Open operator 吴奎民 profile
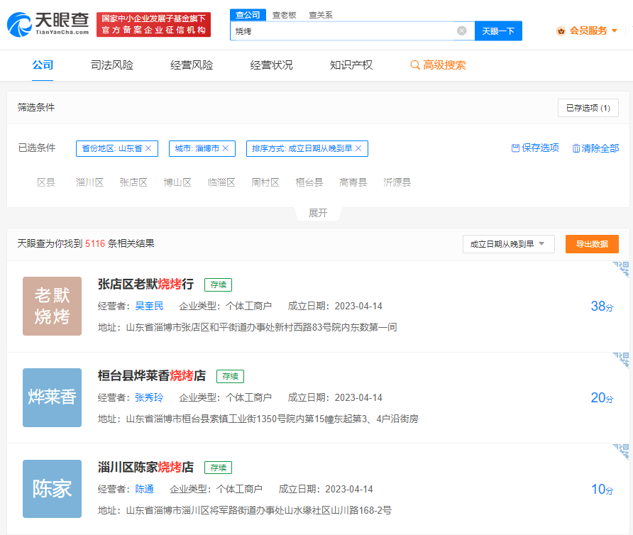This screenshot has width=633, height=535. 149,306
